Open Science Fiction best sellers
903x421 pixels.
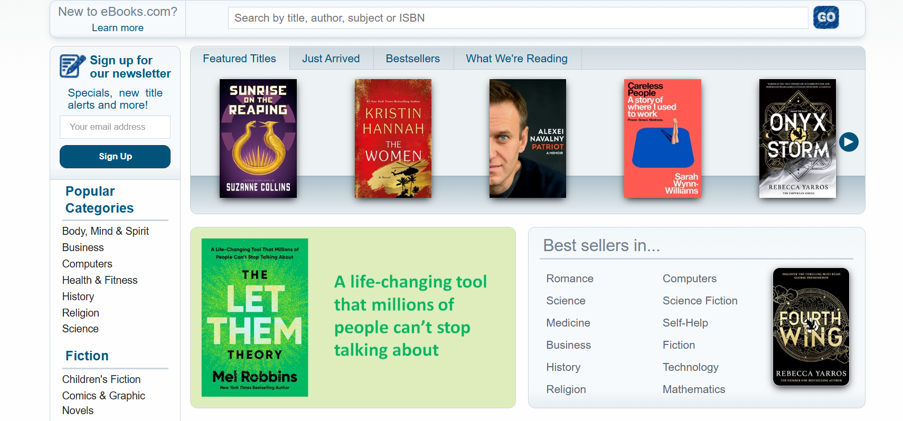700,301
